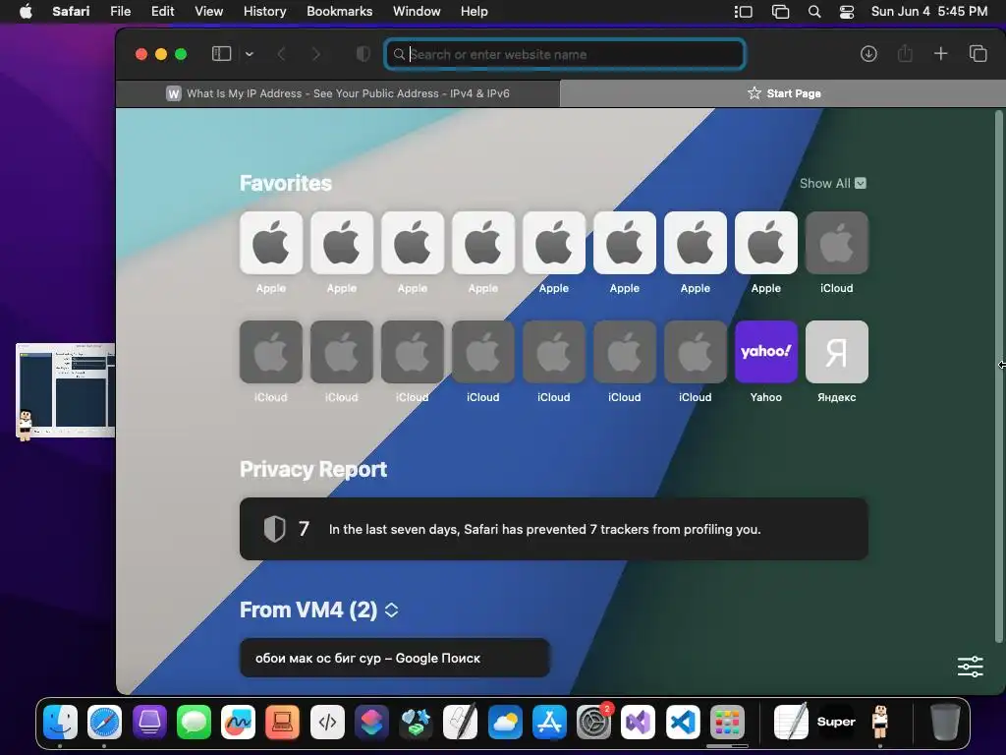
Task: Open Launchpad grid icon in Dock
Action: pos(727,723)
